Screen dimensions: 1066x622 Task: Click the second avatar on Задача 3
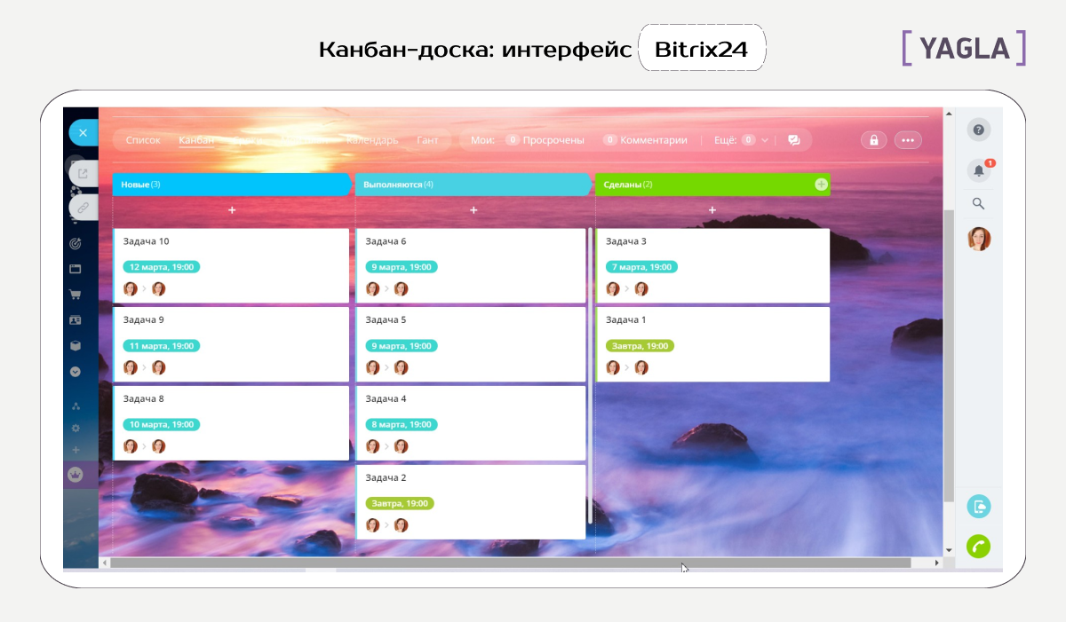tap(641, 288)
